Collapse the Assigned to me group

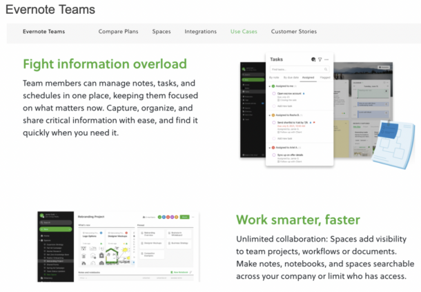coord(270,86)
